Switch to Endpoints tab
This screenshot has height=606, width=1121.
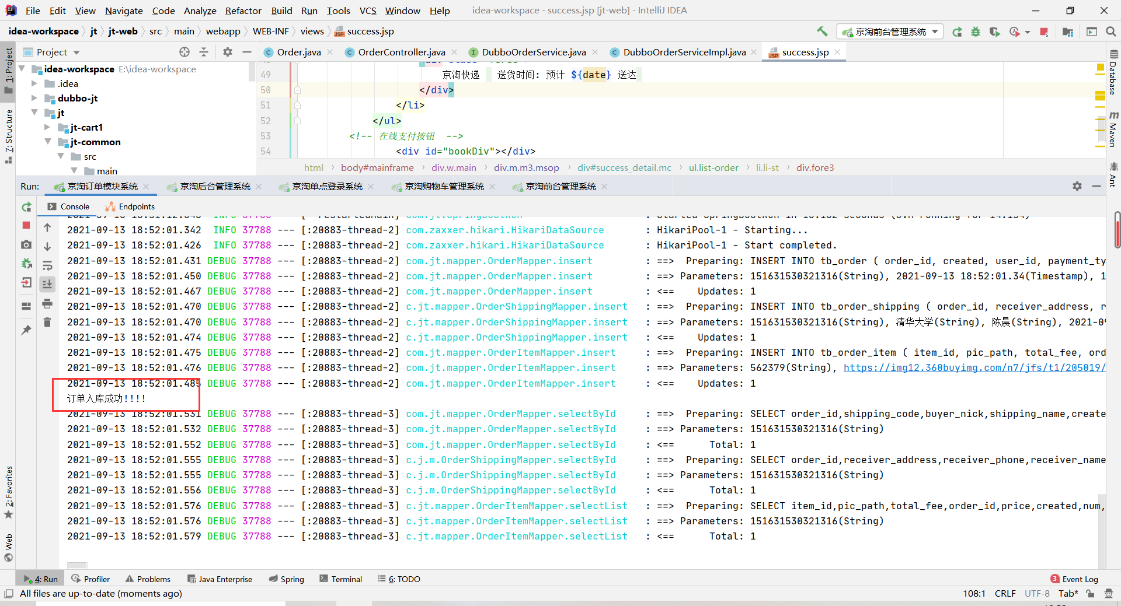(130, 206)
